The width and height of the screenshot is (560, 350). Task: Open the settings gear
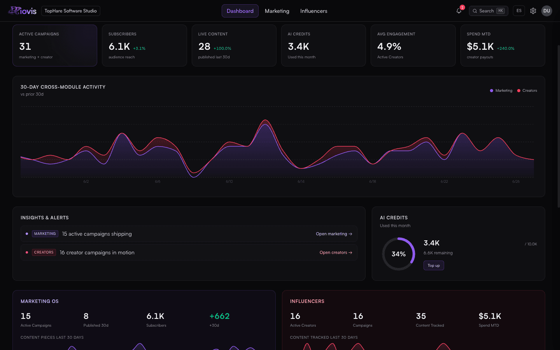coord(533,11)
